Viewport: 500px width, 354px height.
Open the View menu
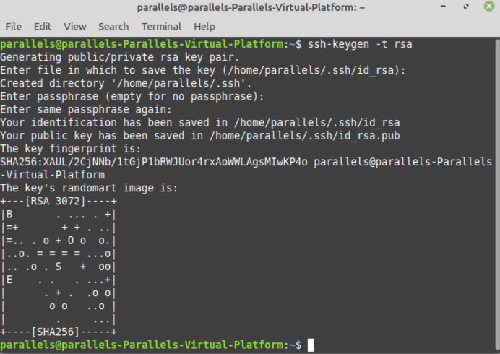tap(74, 27)
